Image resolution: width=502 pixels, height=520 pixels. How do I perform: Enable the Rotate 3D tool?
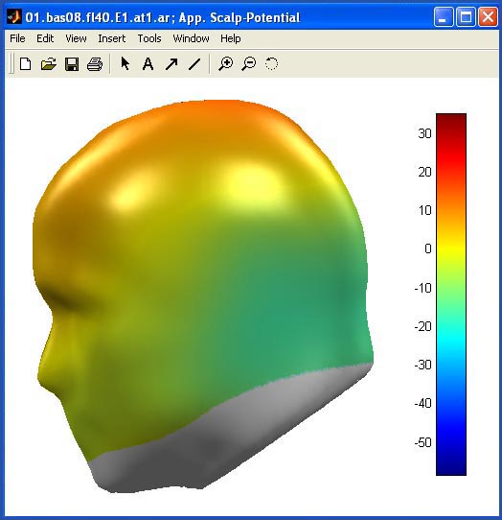coord(271,63)
